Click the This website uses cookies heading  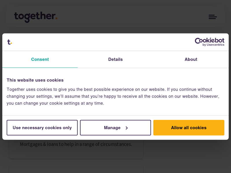(x=35, y=80)
